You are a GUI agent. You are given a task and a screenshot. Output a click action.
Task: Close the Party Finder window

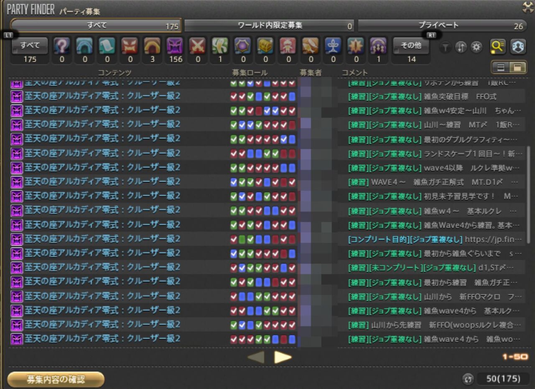click(528, 7)
